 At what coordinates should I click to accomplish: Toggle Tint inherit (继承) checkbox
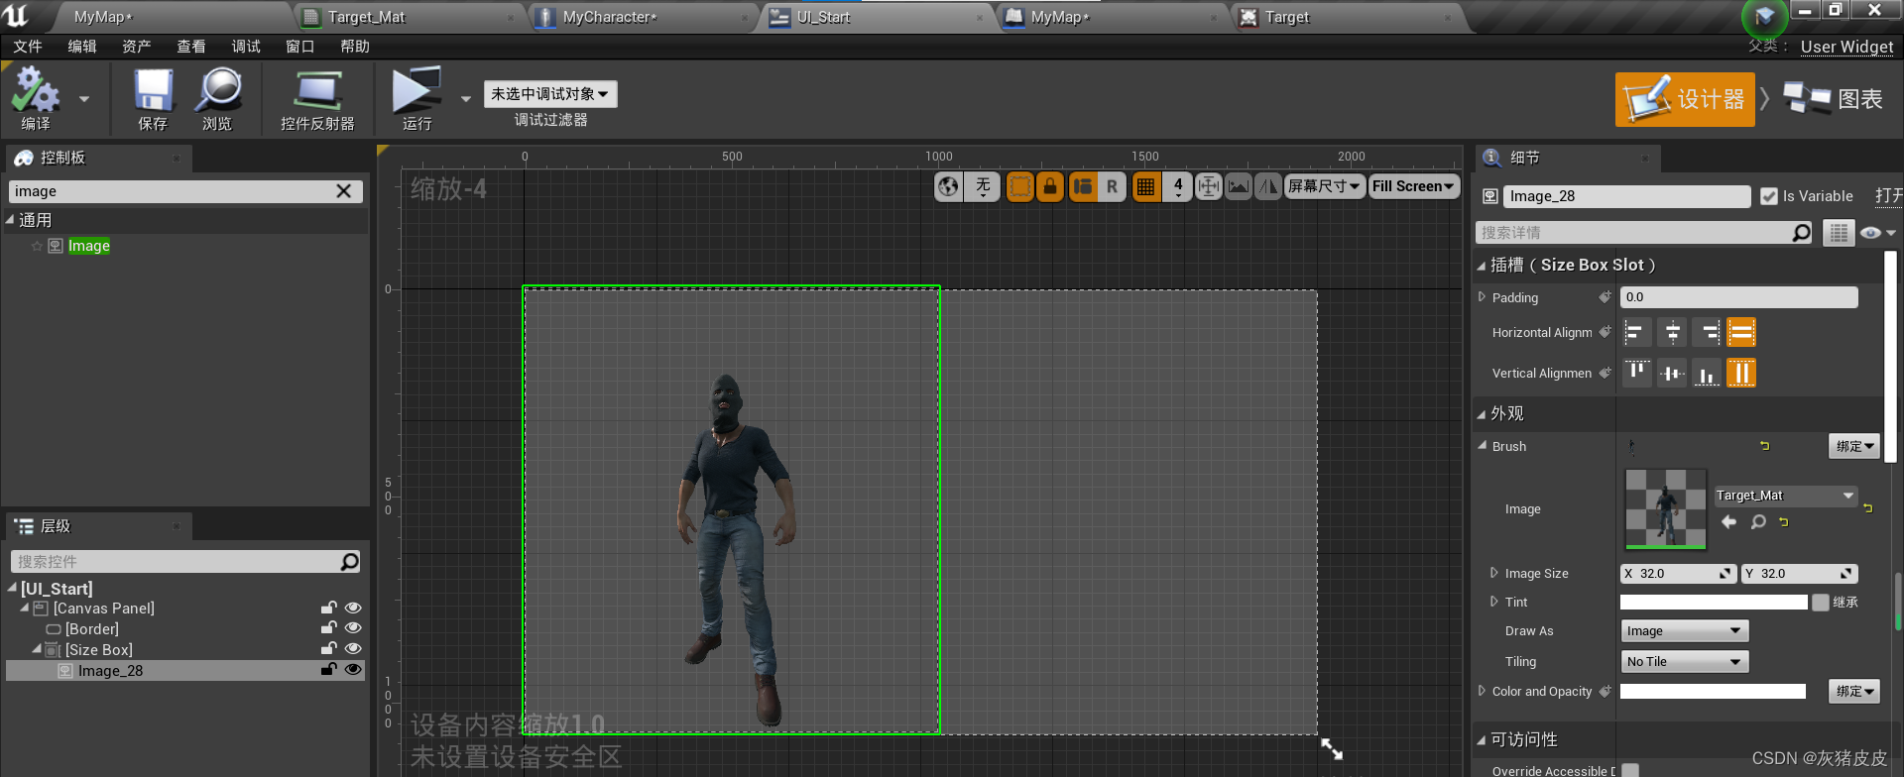click(1821, 602)
